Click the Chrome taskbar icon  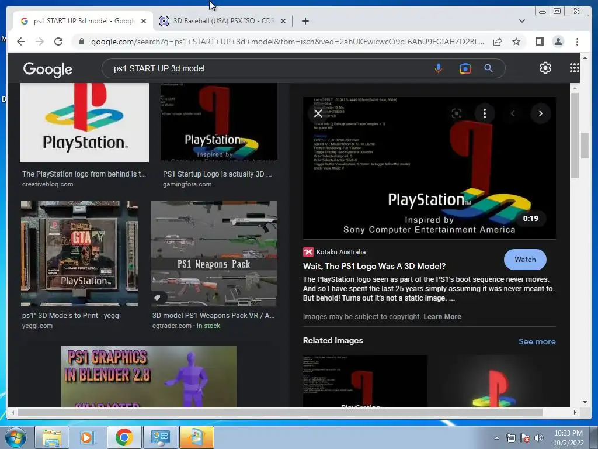(x=124, y=437)
